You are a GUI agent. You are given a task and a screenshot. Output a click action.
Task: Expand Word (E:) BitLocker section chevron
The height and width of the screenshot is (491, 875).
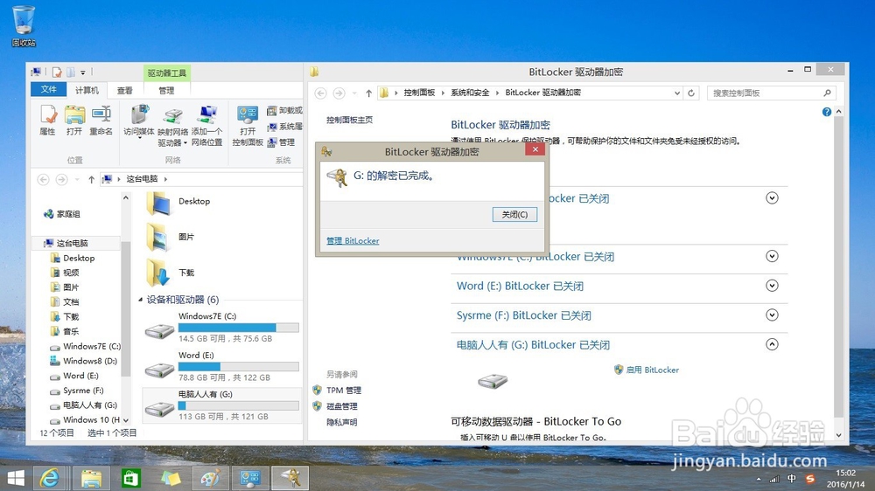pos(772,286)
